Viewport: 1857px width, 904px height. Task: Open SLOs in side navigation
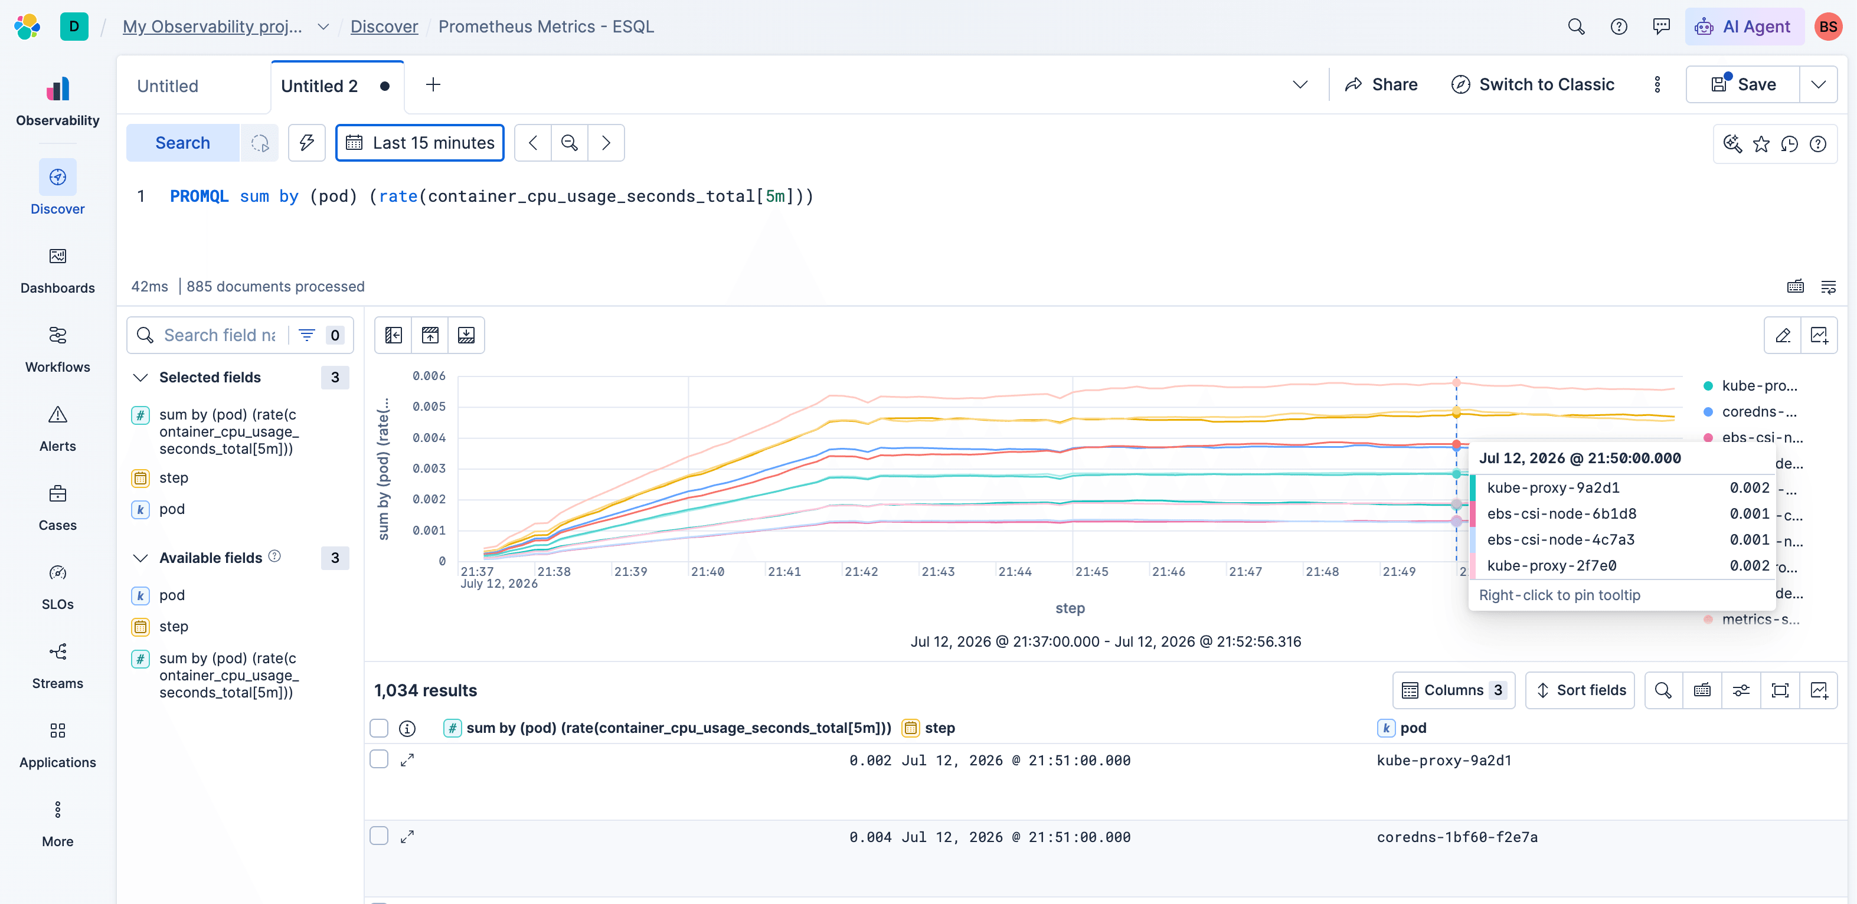point(58,587)
